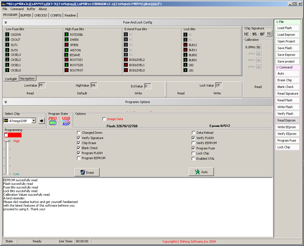Screen dimensions: 304x246
Task: Toggle the BODLEVEL2 extended fuse bit
Action: [126, 60]
